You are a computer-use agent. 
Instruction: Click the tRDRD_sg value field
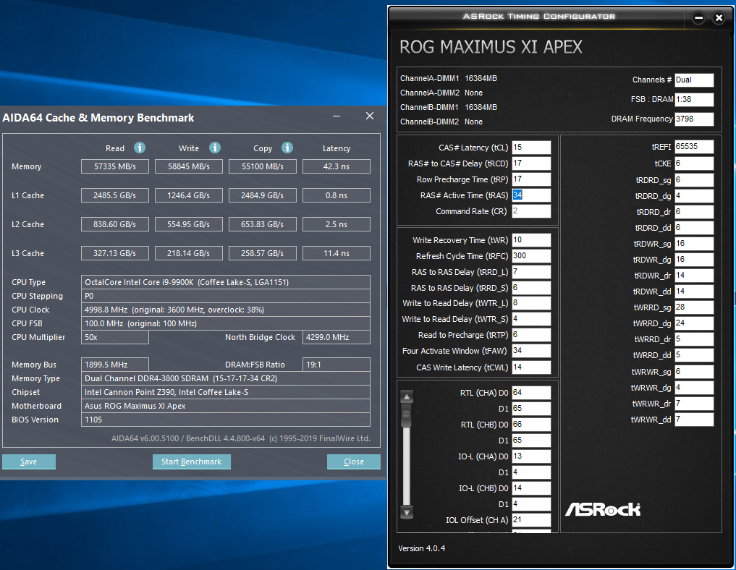pyautogui.click(x=694, y=180)
